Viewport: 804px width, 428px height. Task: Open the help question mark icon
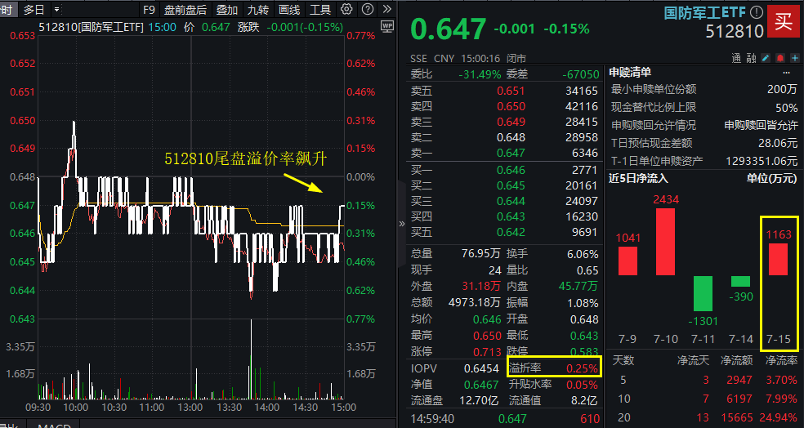368,9
